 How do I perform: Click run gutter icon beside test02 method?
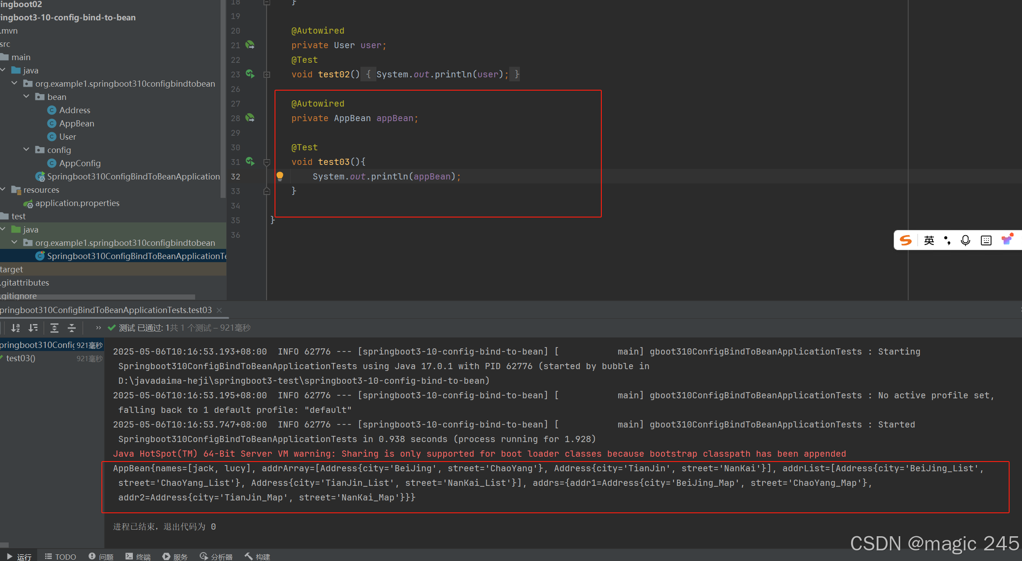pyautogui.click(x=250, y=74)
